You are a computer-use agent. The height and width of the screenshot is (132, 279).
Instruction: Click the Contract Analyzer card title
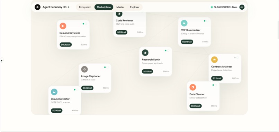[222, 67]
